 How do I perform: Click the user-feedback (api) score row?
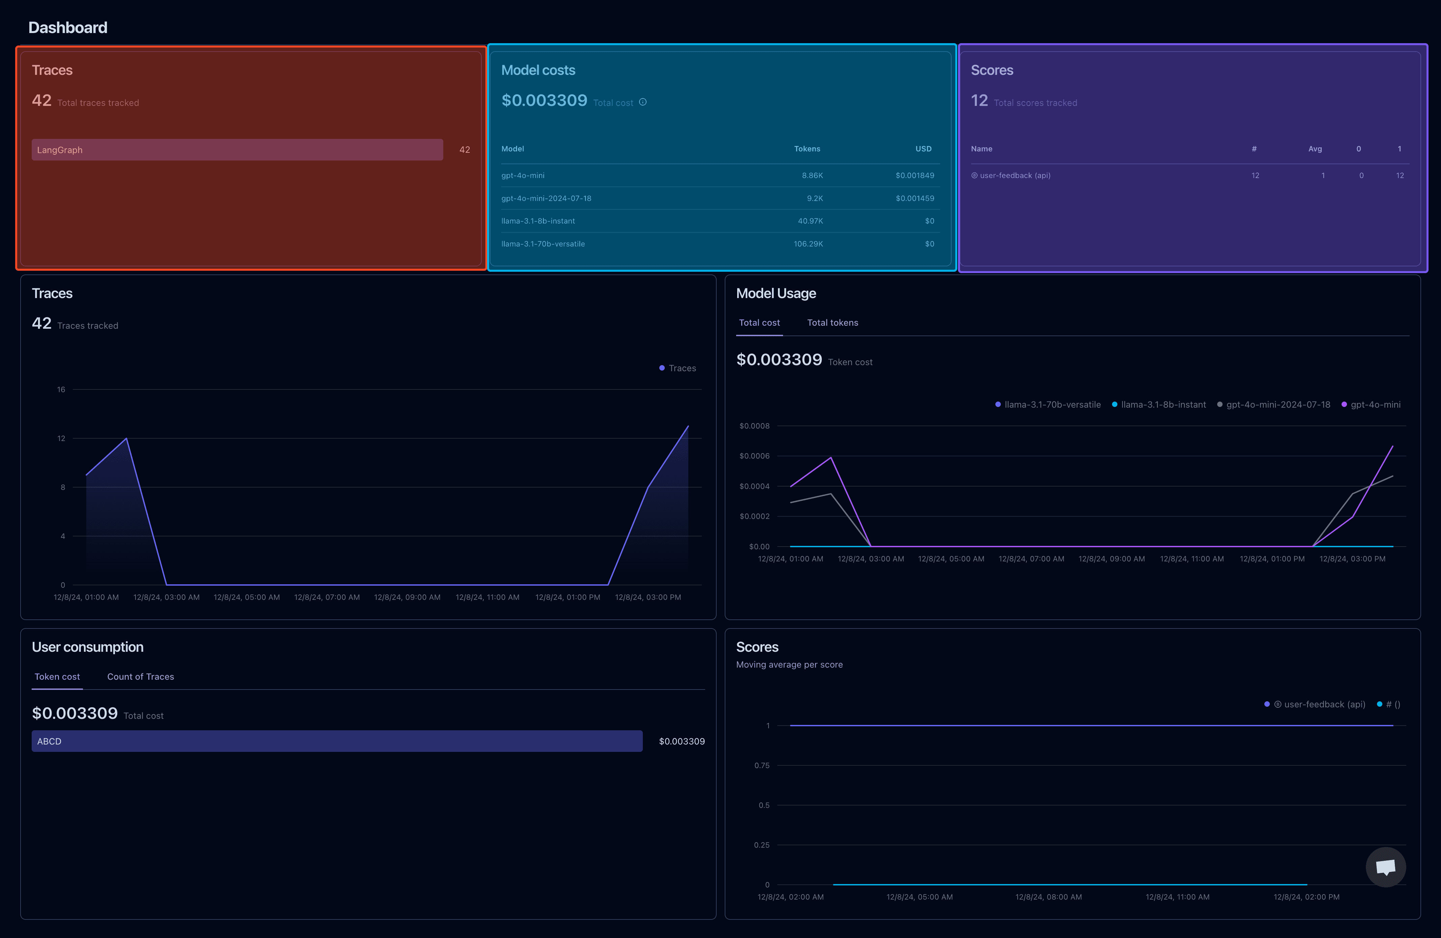[1190, 176]
